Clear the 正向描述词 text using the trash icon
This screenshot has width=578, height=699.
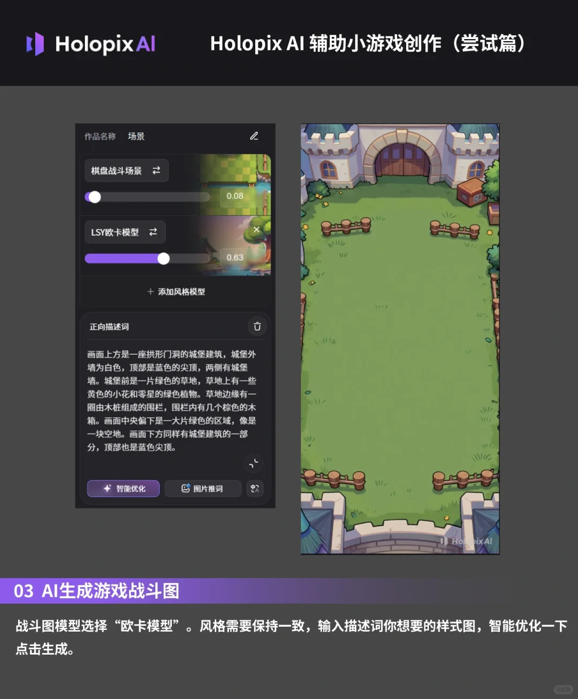point(257,326)
